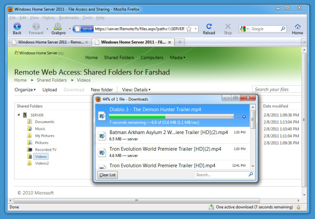Image resolution: width=315 pixels, height=219 pixels.
Task: Click the status bar padlock icon
Action: point(298,207)
